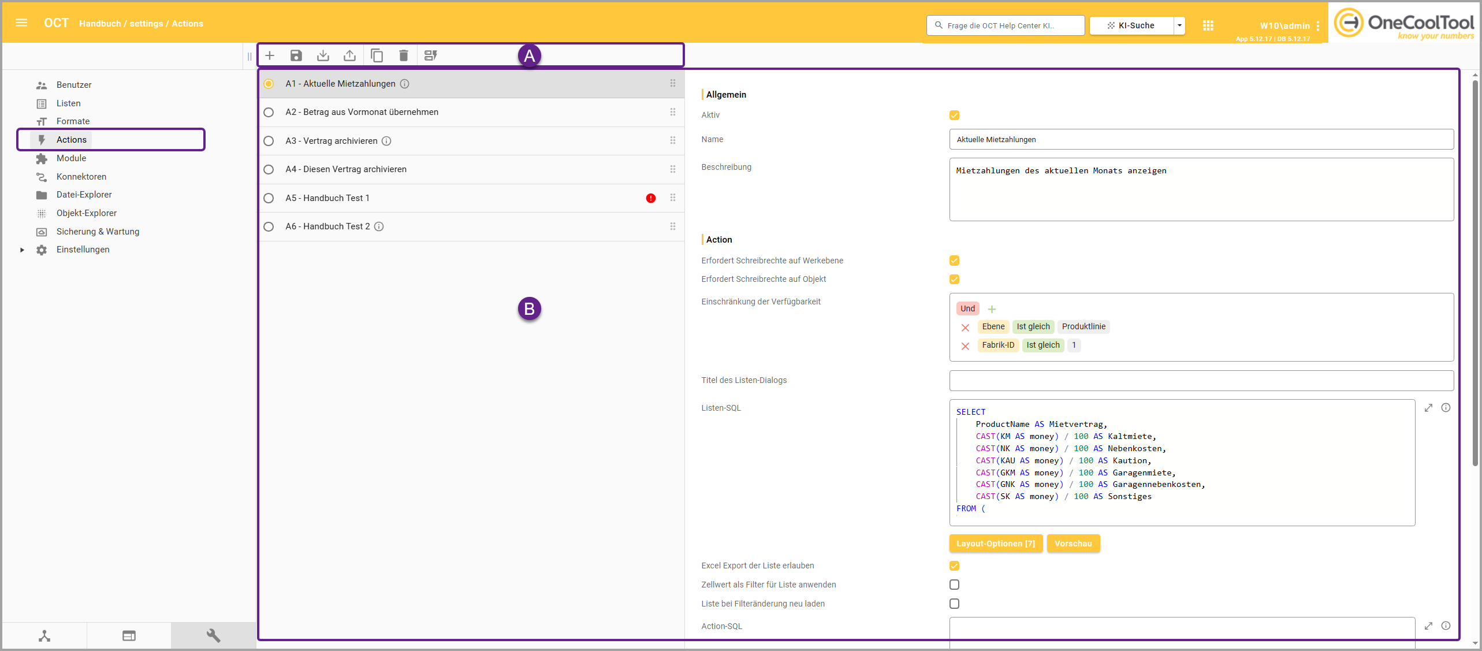Enable Zellwert als Filter für Liste anwenden
Viewport: 1482px width, 651px height.
click(954, 585)
